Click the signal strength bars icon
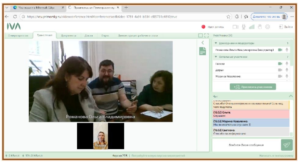The width and height of the screenshot is (299, 164). pyautogui.click(x=252, y=27)
